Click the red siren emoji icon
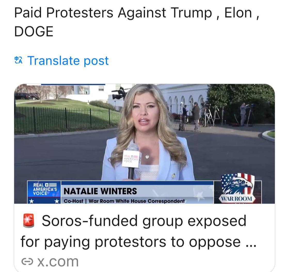The height and width of the screenshot is (272, 289). click(x=29, y=221)
